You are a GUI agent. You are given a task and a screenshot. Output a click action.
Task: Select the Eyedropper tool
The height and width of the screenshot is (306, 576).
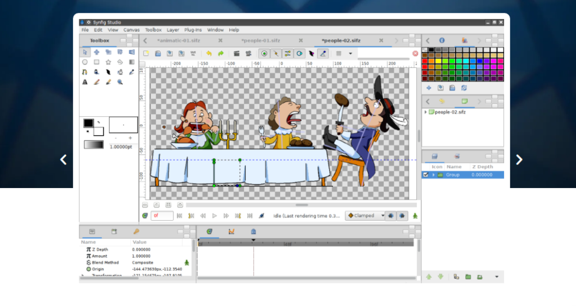click(132, 72)
